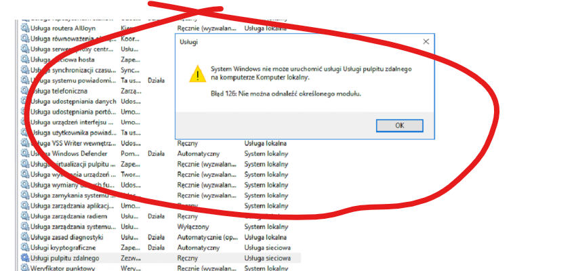Select the 'Usługa udostępniania danych' service name
This screenshot has width=574, height=271.
pyautogui.click(x=73, y=102)
